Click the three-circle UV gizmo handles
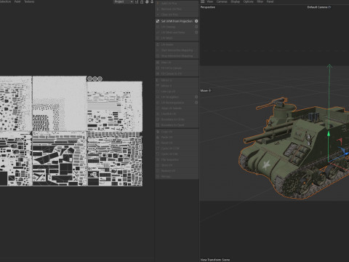The width and height of the screenshot is (349, 262). click(x=95, y=79)
